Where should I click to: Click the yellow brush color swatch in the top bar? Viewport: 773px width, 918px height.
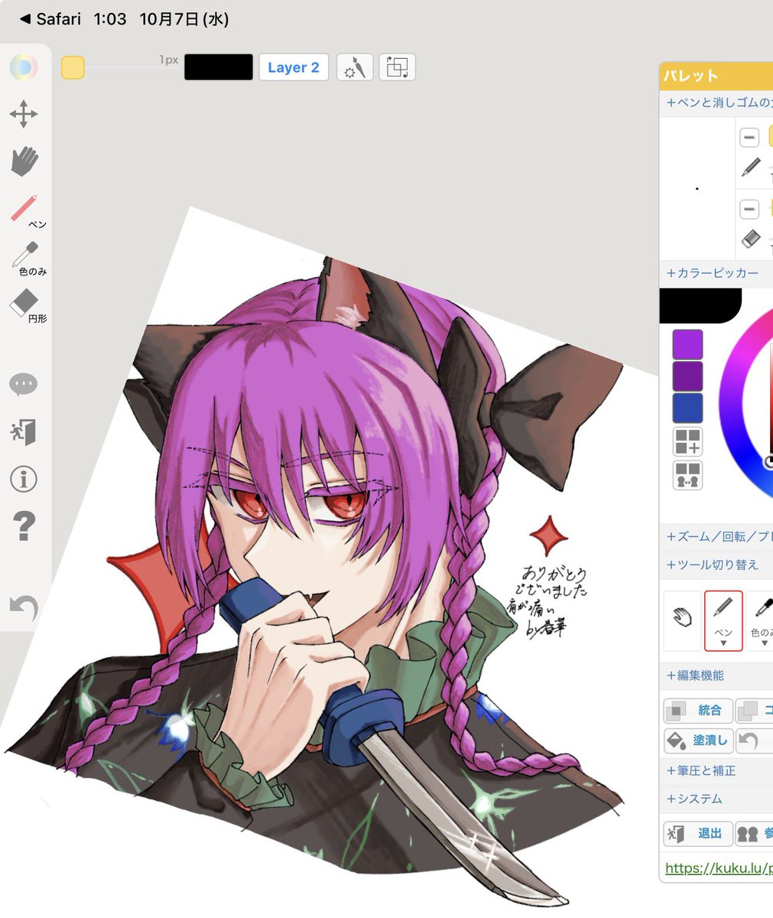(73, 67)
